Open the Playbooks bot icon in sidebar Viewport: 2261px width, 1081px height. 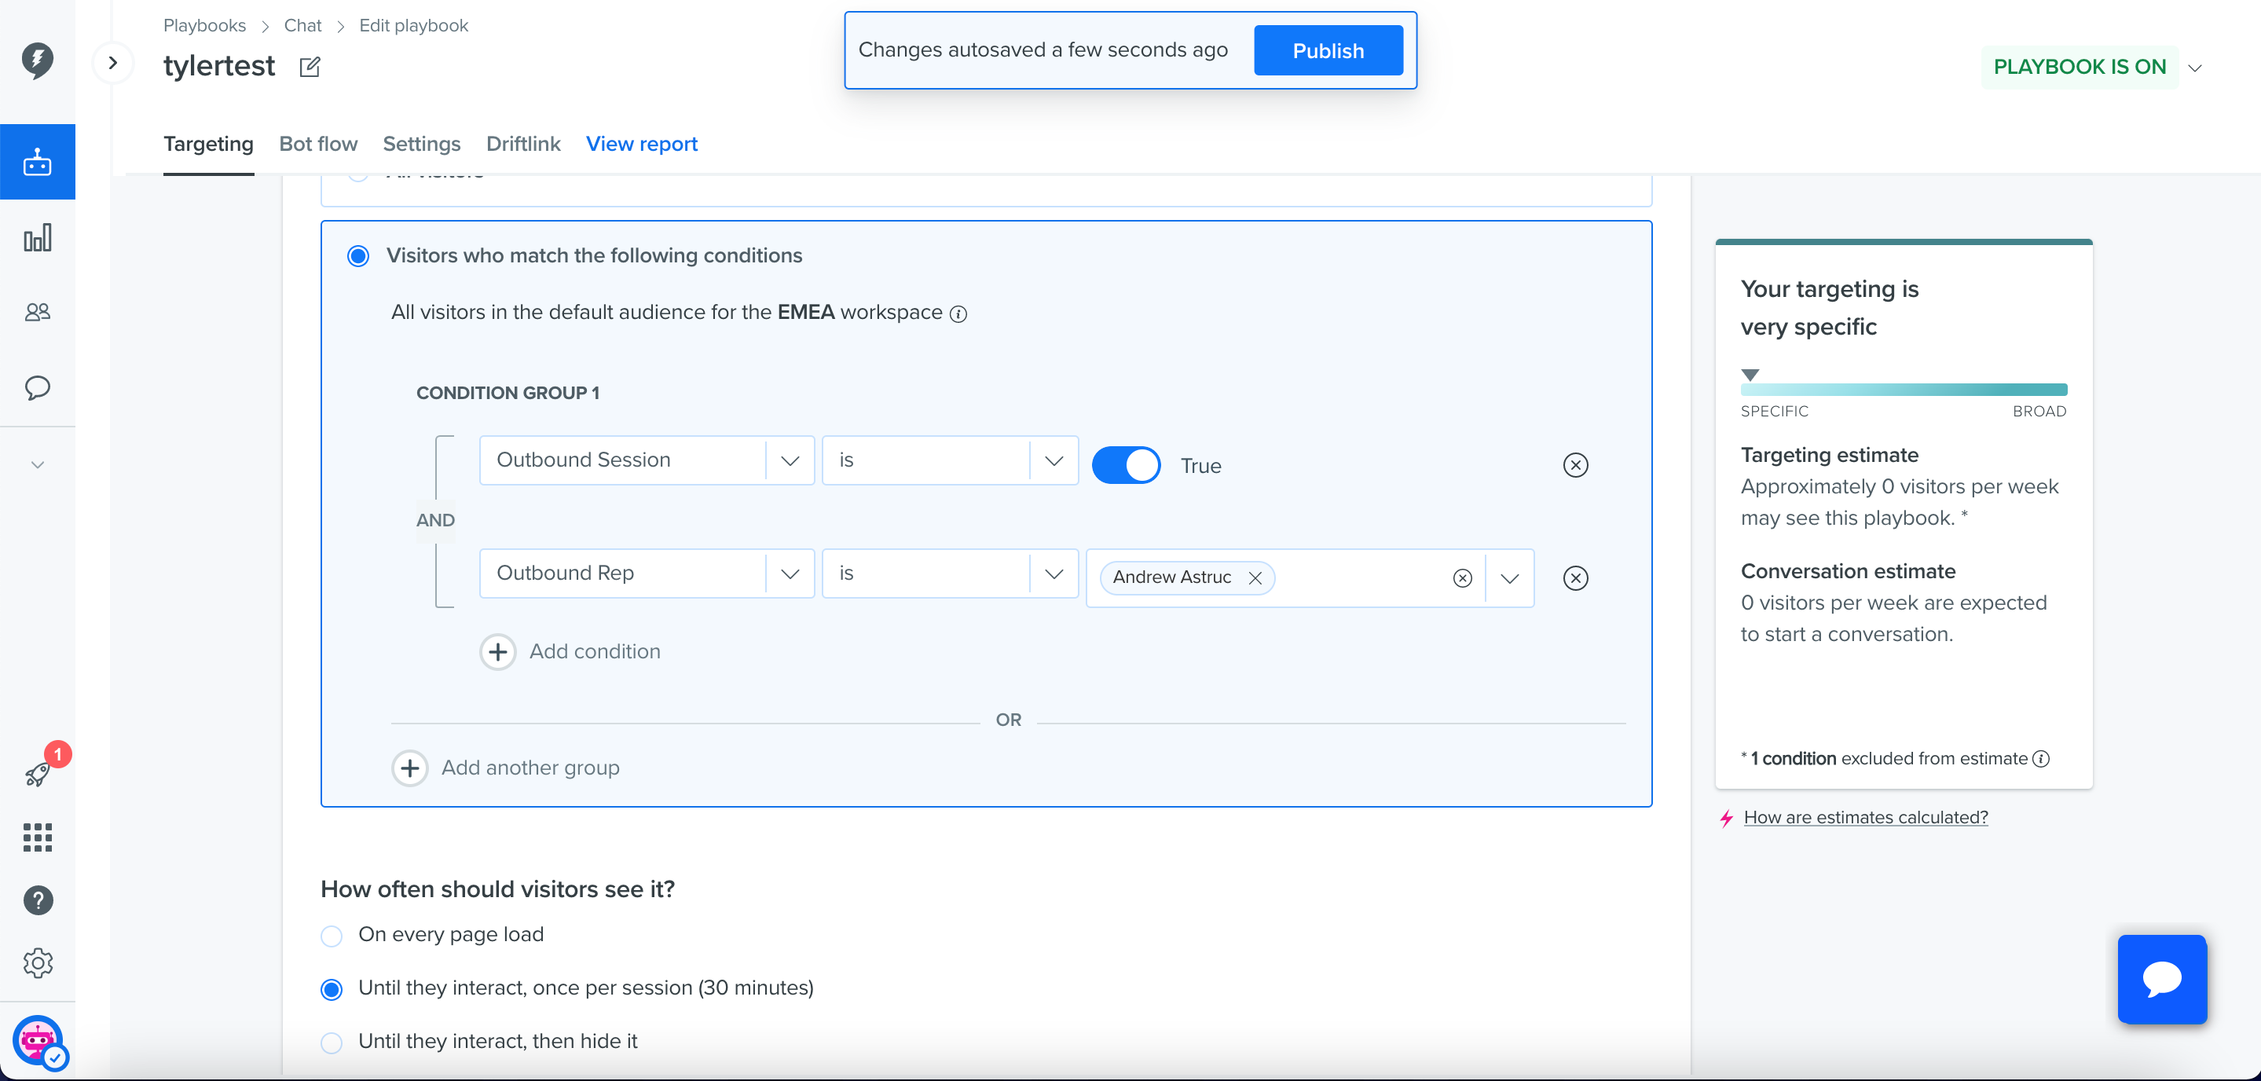(x=37, y=163)
